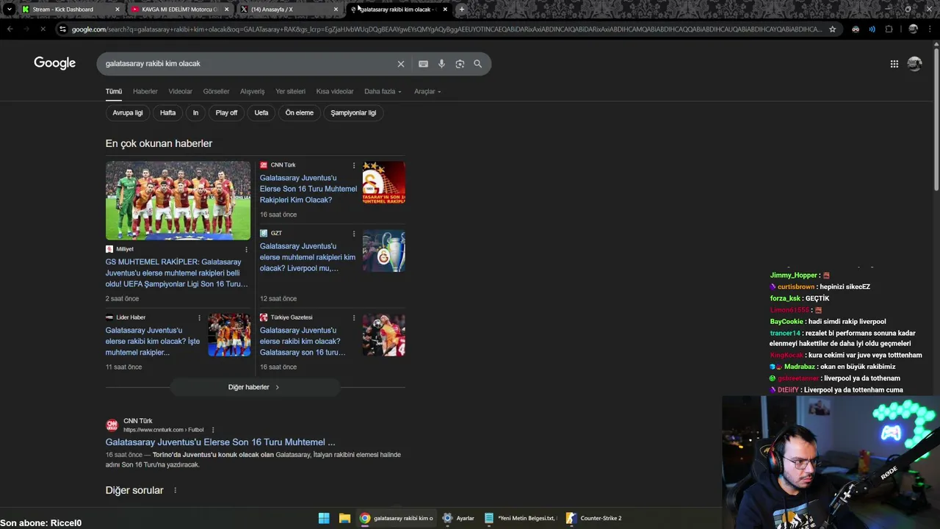Switch to Yeni Metin Belgesi.txt Notepad window

(x=520, y=519)
